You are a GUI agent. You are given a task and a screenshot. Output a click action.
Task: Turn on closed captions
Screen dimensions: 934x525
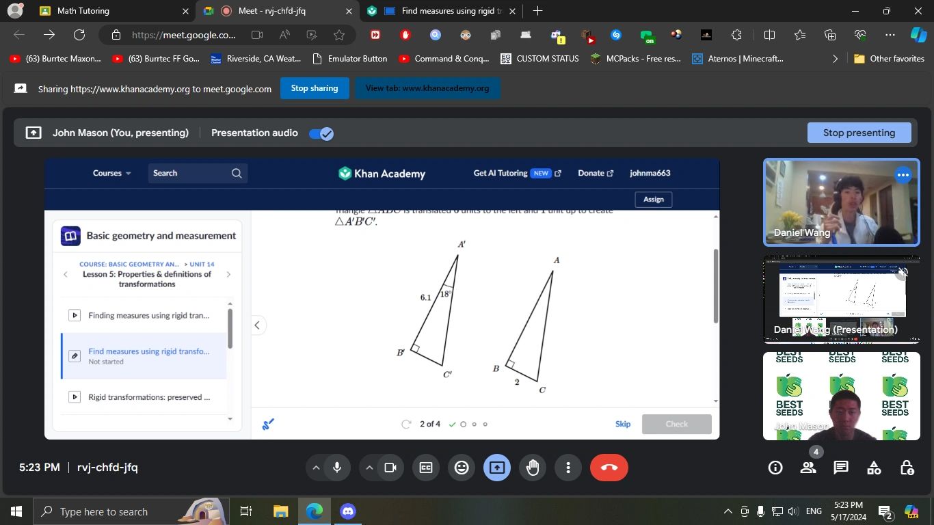[x=426, y=468]
